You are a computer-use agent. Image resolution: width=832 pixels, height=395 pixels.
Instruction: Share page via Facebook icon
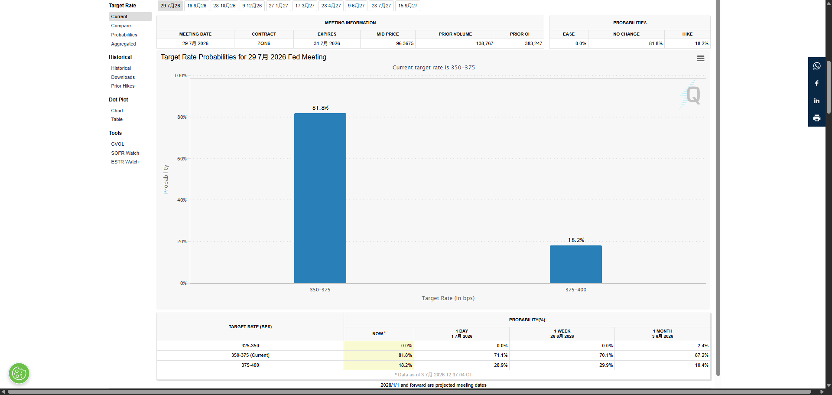coord(817,83)
